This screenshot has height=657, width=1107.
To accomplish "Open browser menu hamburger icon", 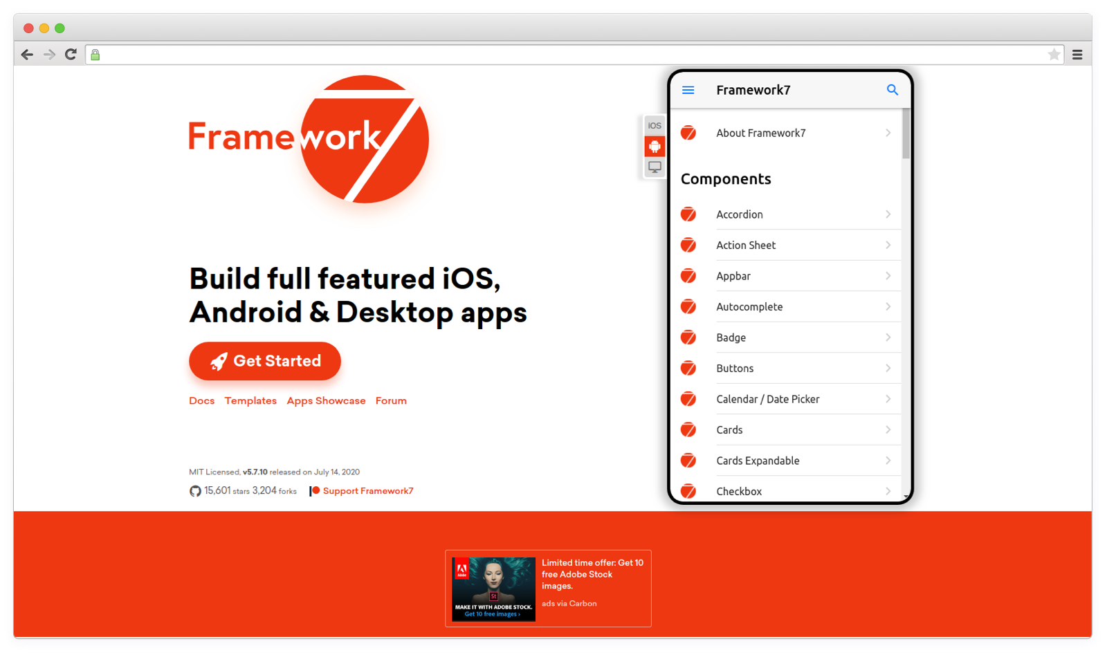I will tap(1077, 55).
